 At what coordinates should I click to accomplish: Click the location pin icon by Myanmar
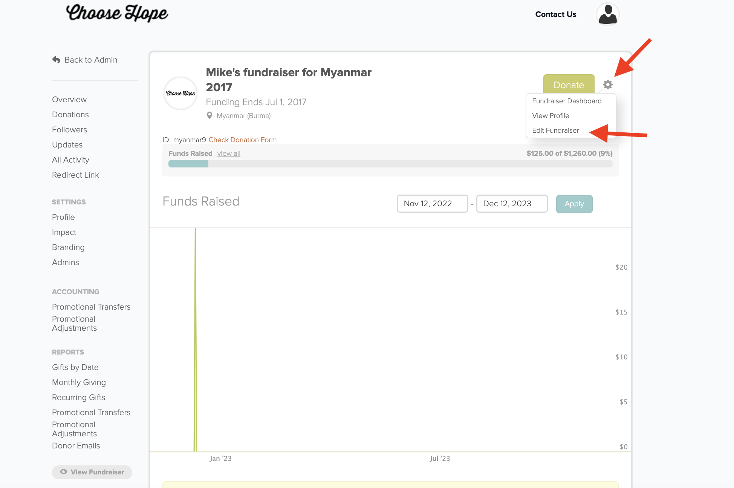pos(209,115)
